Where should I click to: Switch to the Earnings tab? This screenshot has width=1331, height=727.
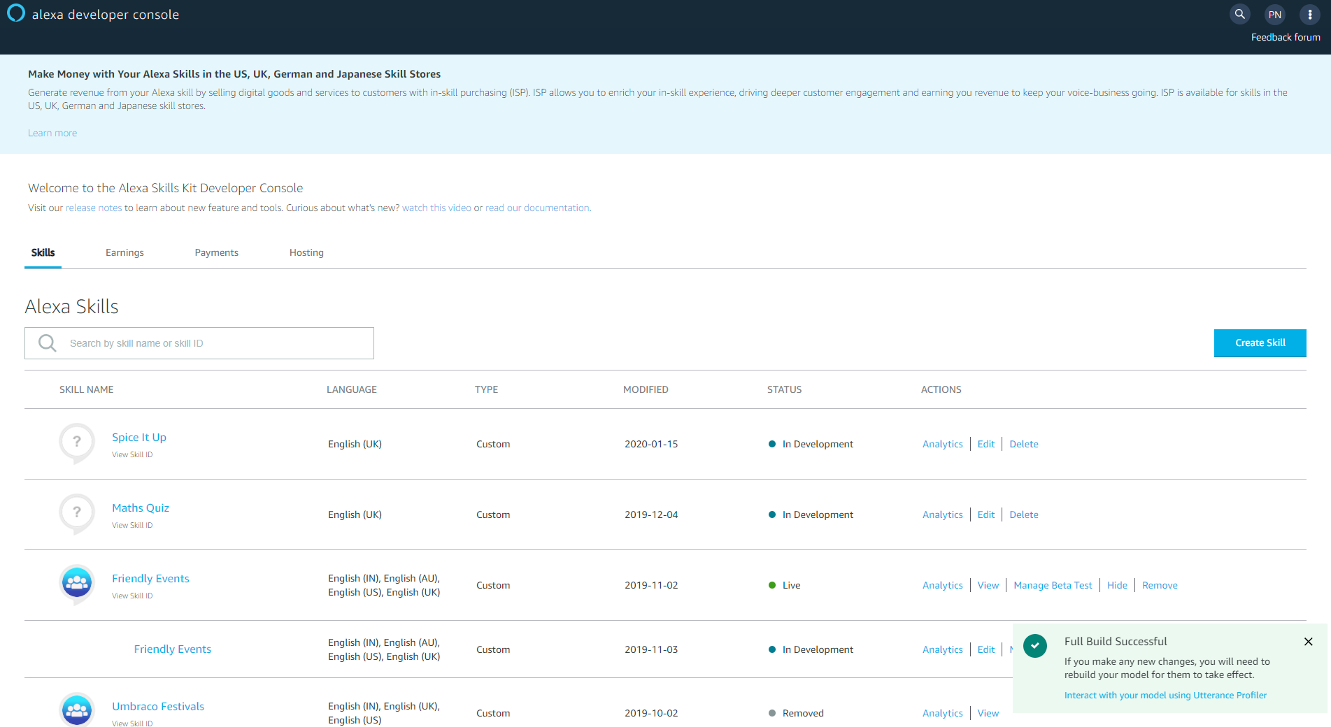click(x=124, y=252)
